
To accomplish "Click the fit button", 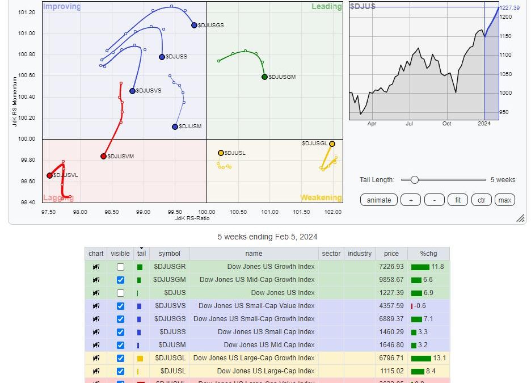I will [457, 200].
